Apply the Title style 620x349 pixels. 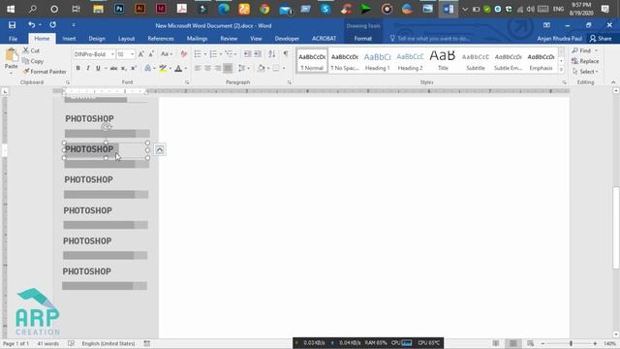(443, 61)
